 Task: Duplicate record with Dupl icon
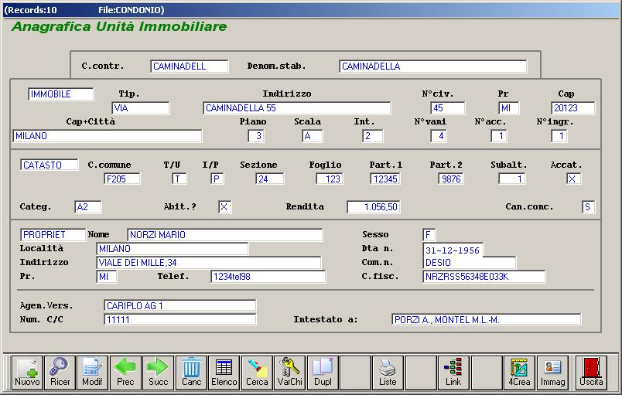(x=323, y=373)
